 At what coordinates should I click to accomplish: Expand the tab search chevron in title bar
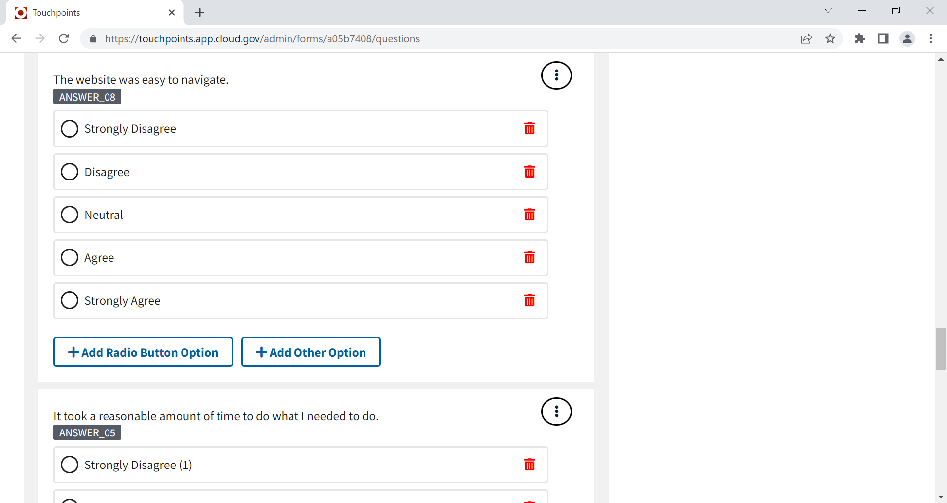[828, 11]
